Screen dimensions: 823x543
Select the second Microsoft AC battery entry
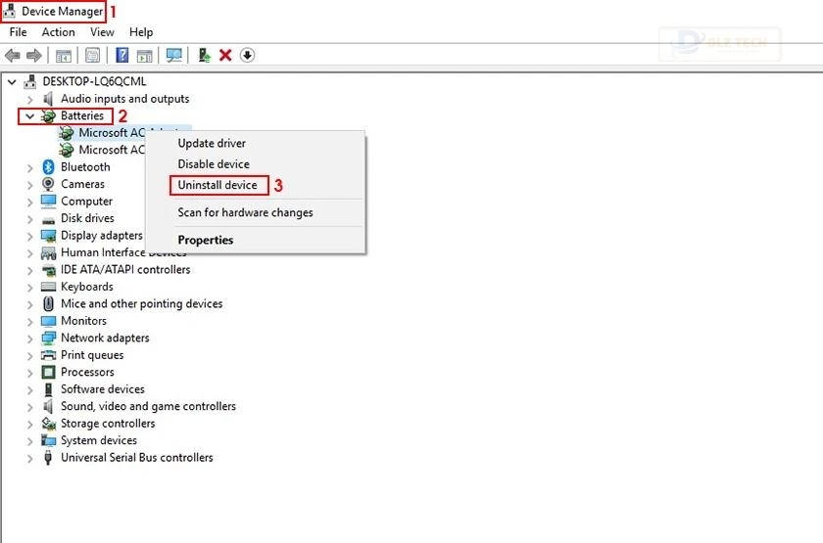pyautogui.click(x=111, y=150)
